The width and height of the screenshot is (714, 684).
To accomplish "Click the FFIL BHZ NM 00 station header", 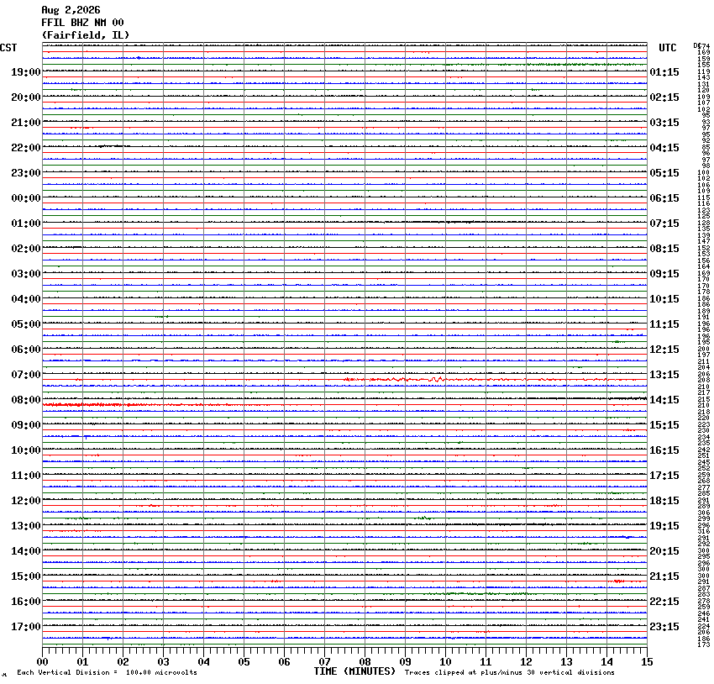I will tap(82, 23).
